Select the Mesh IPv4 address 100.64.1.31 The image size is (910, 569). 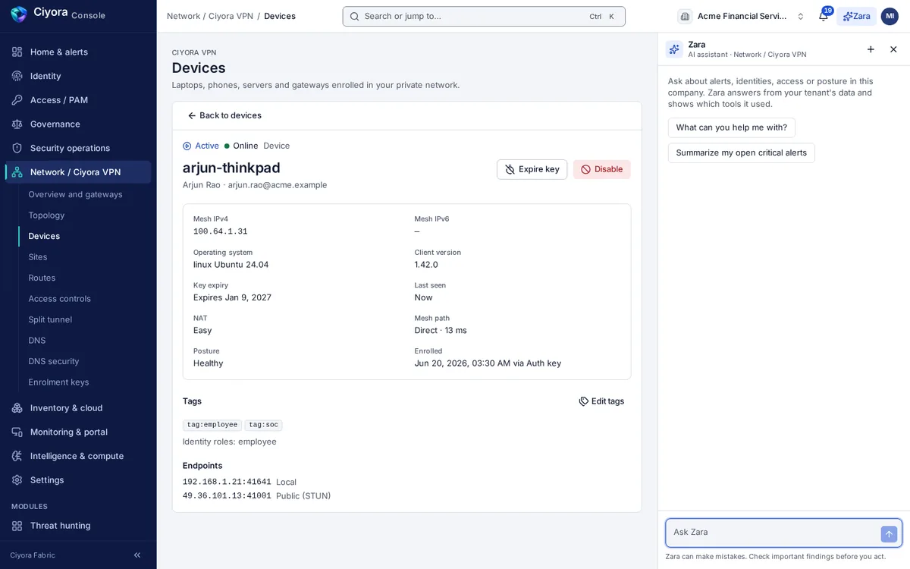pyautogui.click(x=220, y=231)
